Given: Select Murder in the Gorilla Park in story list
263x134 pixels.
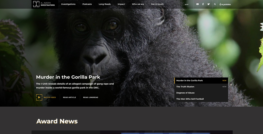Looking at the screenshot, I should coord(201,80).
